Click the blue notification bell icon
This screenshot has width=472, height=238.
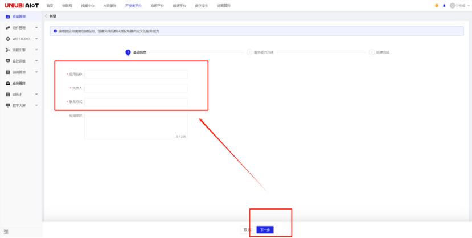click(x=444, y=6)
